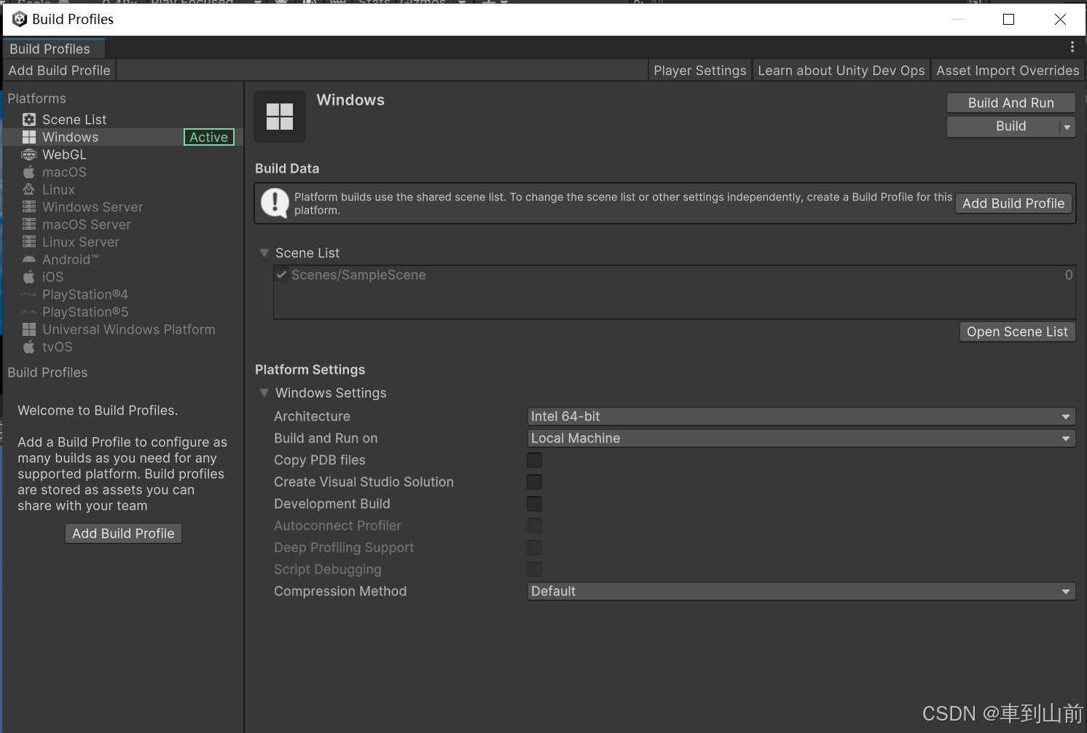Select Windows Server platform

pyautogui.click(x=123, y=207)
